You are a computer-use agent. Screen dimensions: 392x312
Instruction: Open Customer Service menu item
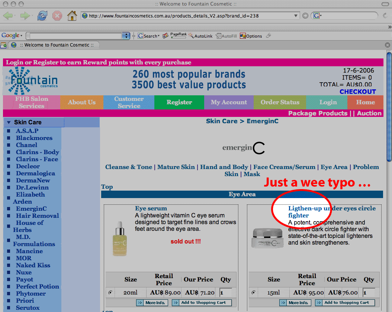(129, 102)
